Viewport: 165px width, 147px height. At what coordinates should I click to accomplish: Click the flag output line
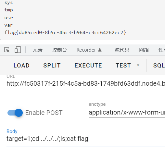[65, 32]
